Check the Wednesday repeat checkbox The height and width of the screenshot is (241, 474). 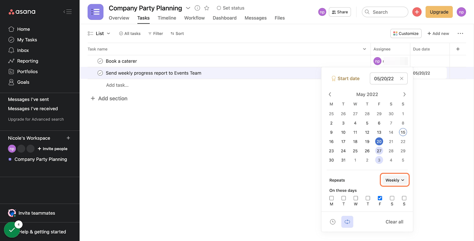coord(356,198)
